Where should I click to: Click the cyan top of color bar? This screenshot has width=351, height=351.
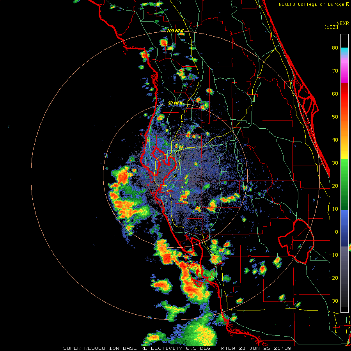point(344,51)
